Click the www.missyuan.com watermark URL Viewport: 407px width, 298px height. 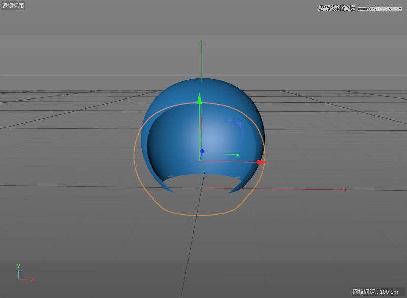point(381,9)
